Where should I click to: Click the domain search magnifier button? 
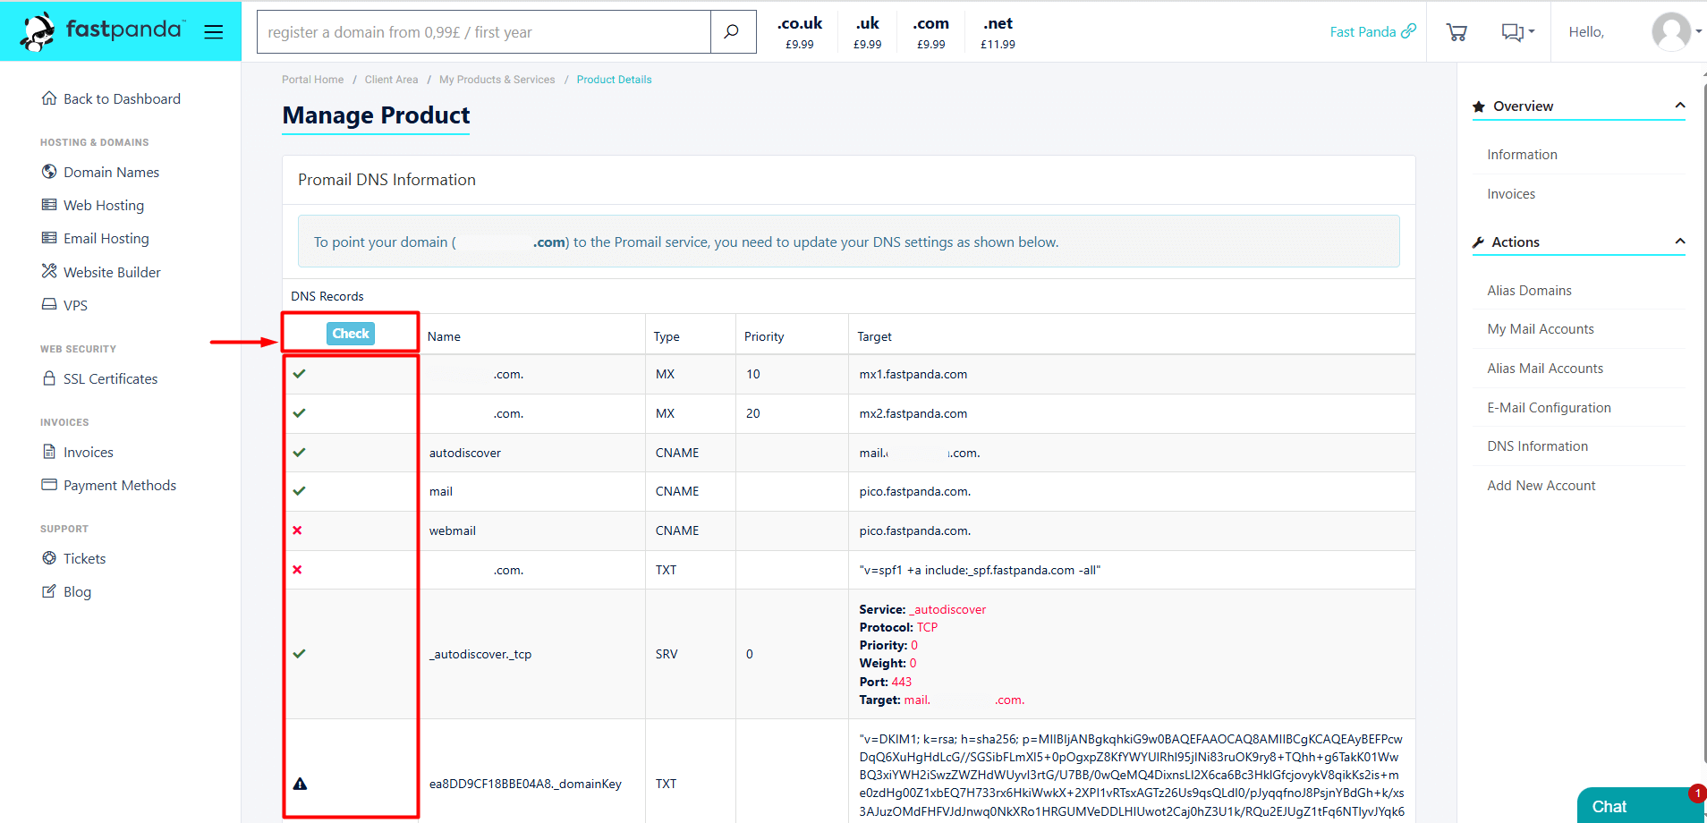732,32
